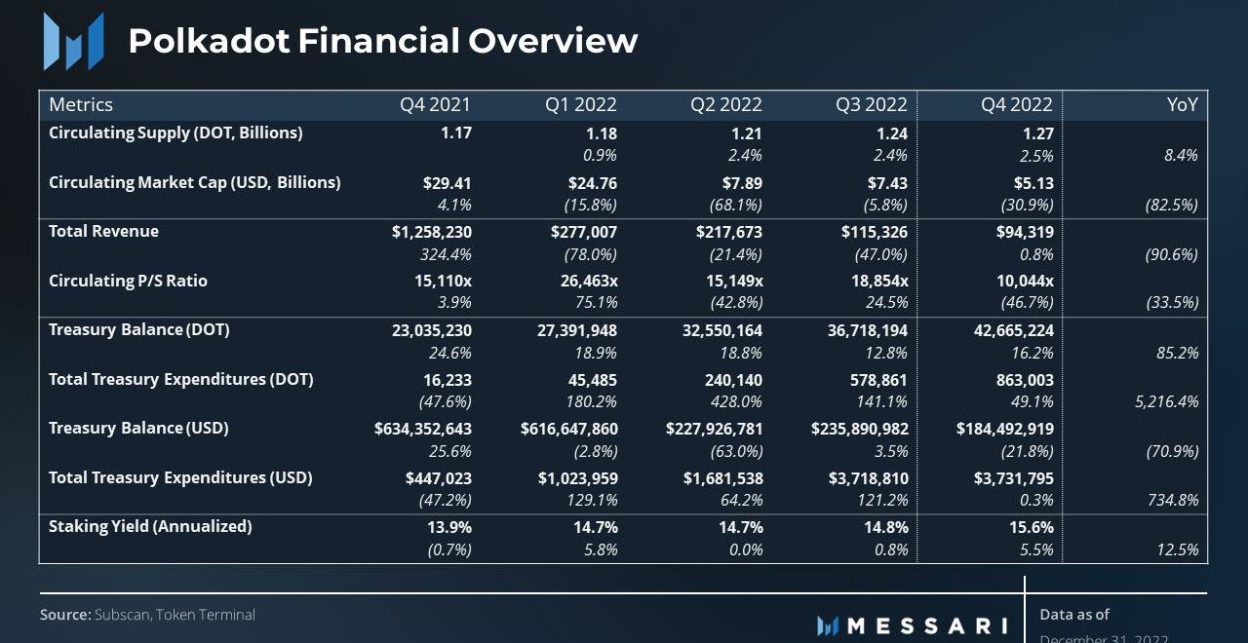The width and height of the screenshot is (1248, 643).
Task: Click the Polkadot Financial Overview title
Action: [x=382, y=41]
